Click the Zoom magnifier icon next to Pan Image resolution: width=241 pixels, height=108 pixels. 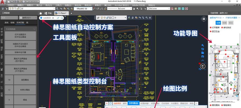[x=137, y=9]
